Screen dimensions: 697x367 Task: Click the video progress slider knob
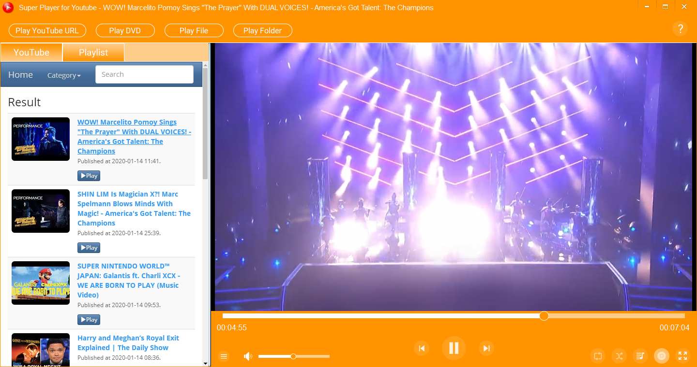(544, 316)
